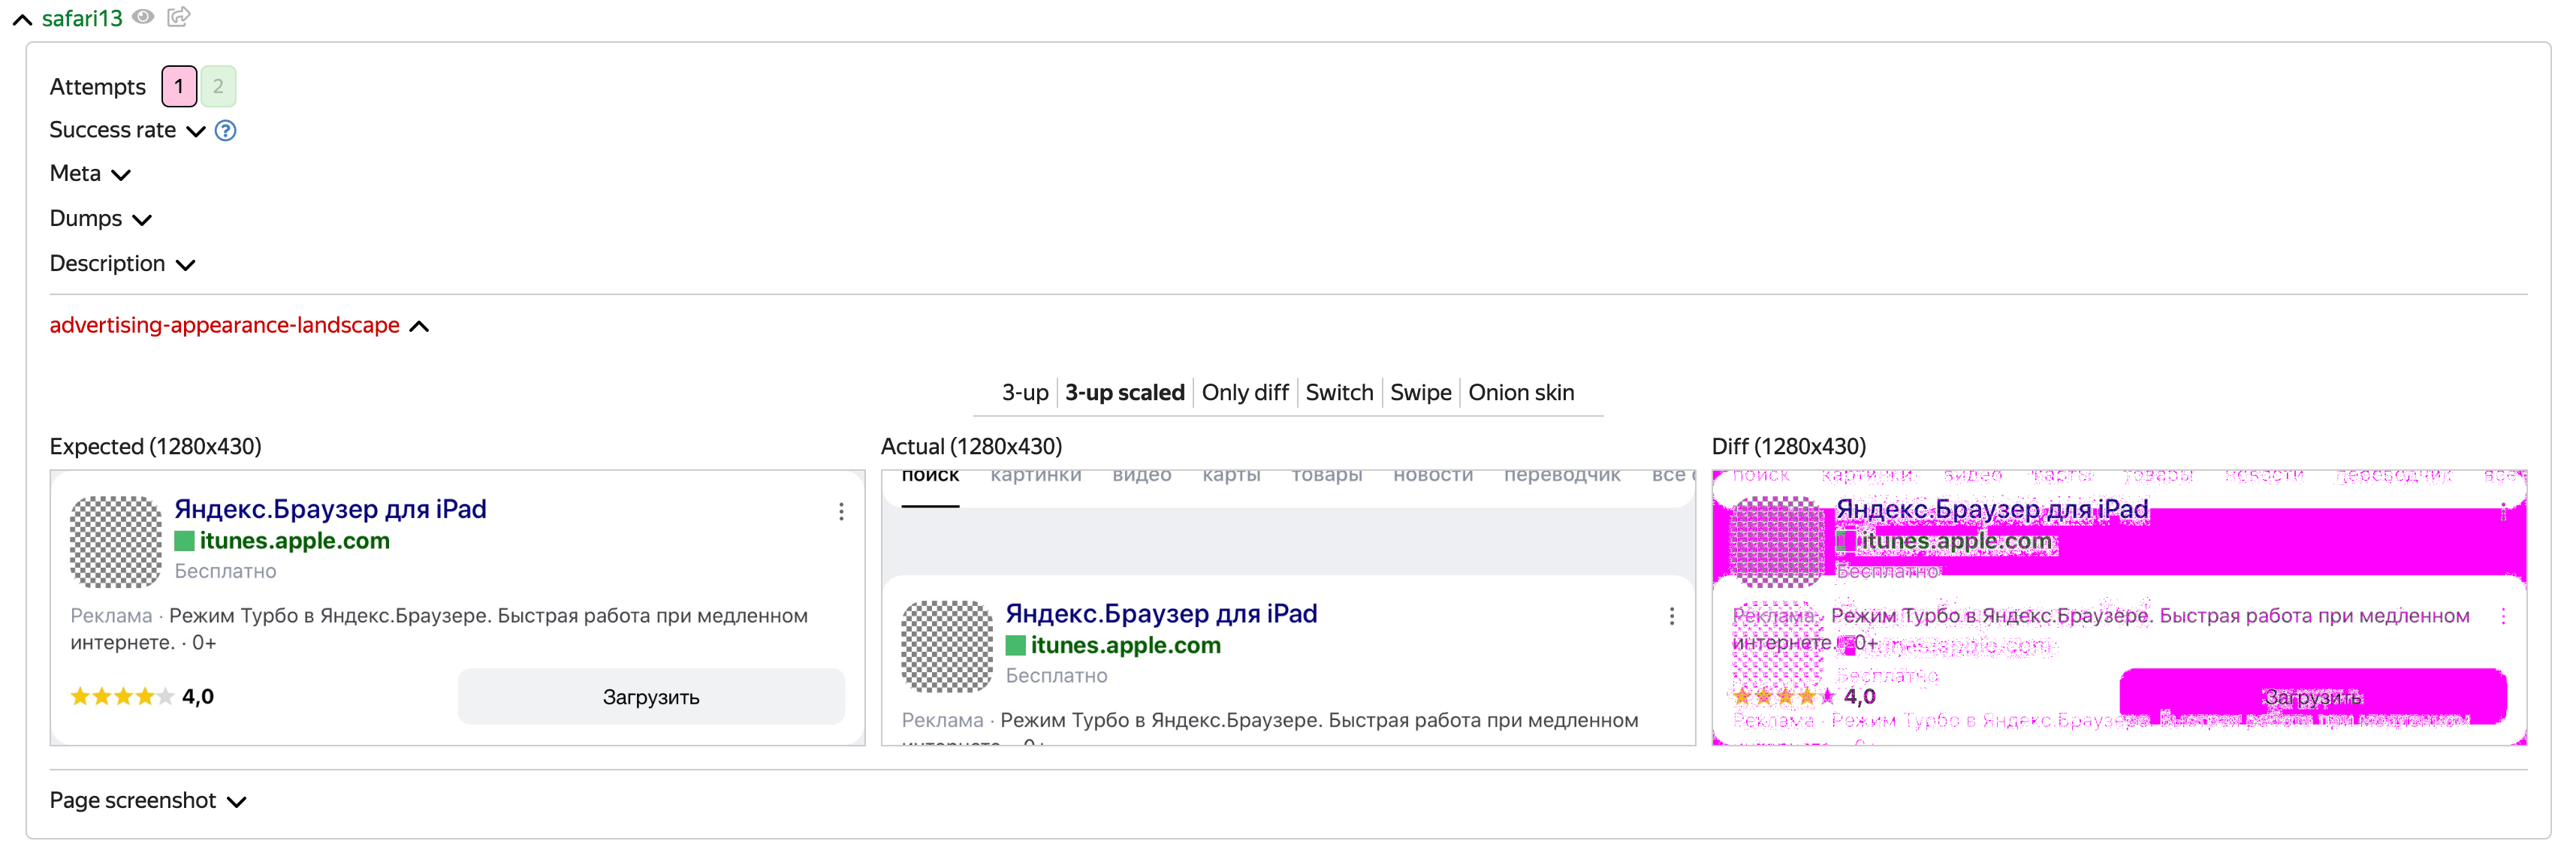Screen dimensions: 2573x856
Task: Click attempt 1 indicator badge
Action: tap(180, 86)
